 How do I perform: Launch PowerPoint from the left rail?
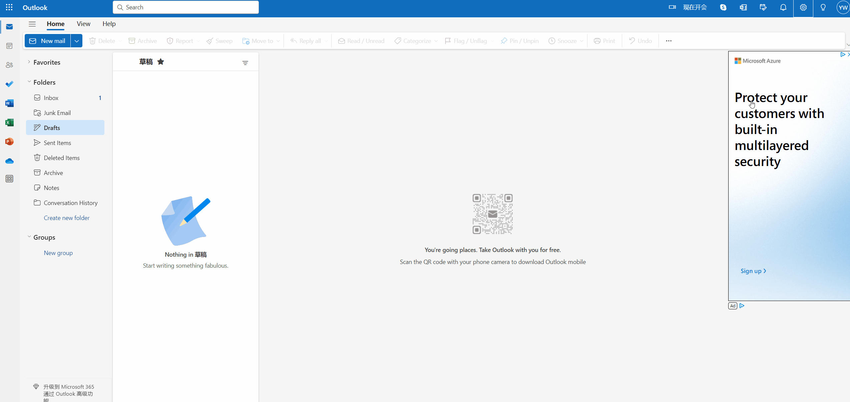point(9,142)
